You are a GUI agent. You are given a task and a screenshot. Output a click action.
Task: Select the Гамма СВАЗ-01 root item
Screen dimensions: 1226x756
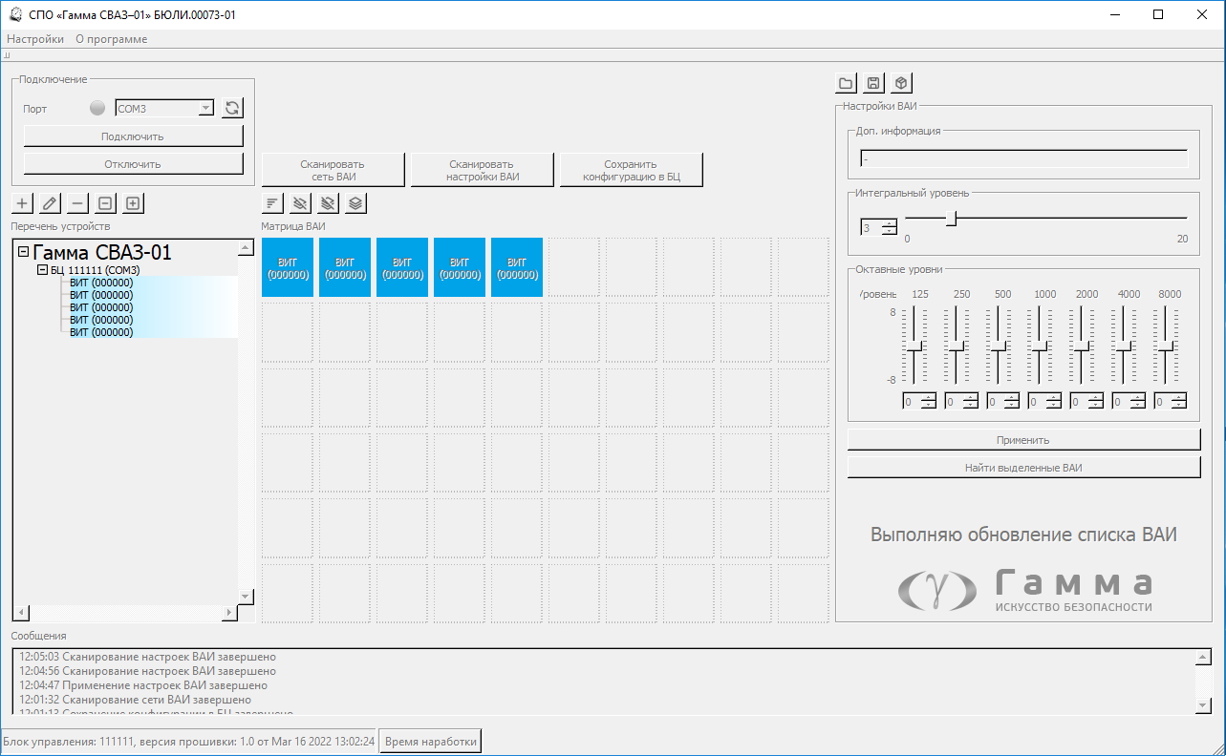pos(102,253)
